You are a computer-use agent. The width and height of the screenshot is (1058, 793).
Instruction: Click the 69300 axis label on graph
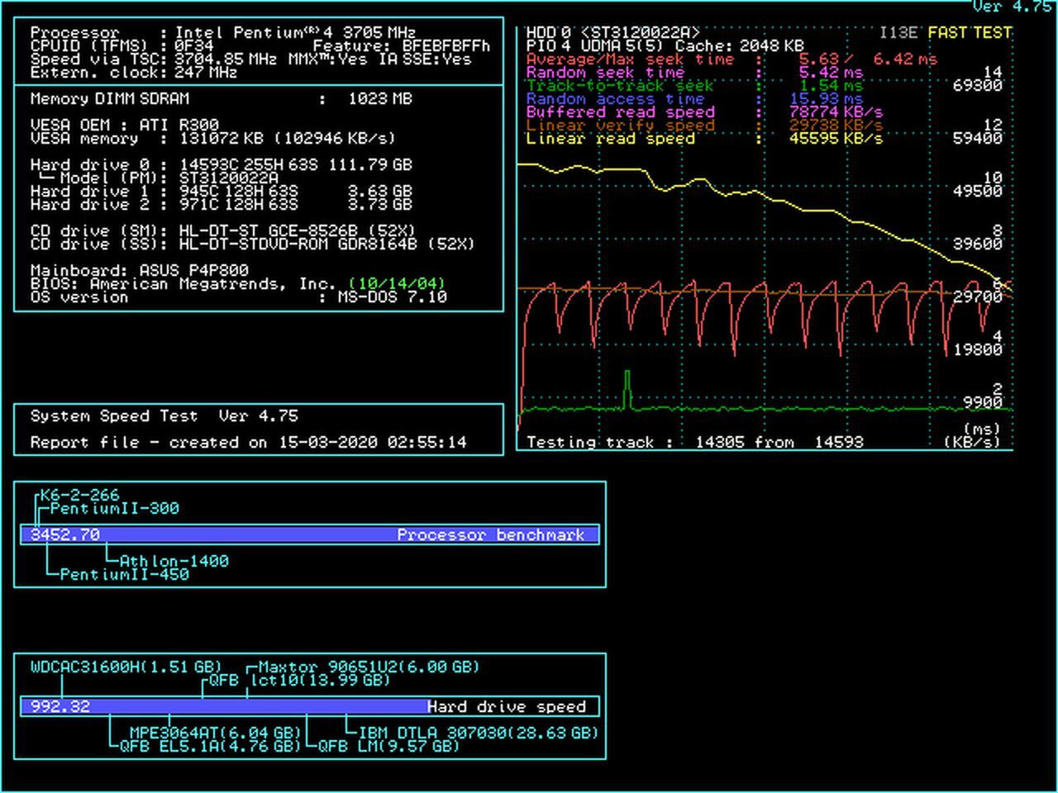[x=978, y=85]
